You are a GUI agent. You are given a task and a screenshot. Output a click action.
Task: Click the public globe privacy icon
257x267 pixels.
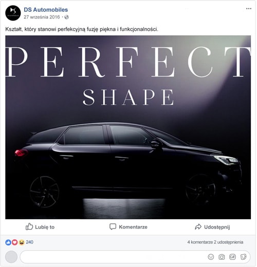[x=66, y=17]
